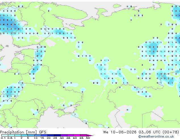
Task: Click the legend value "0.1"
Action: (3, 138)
